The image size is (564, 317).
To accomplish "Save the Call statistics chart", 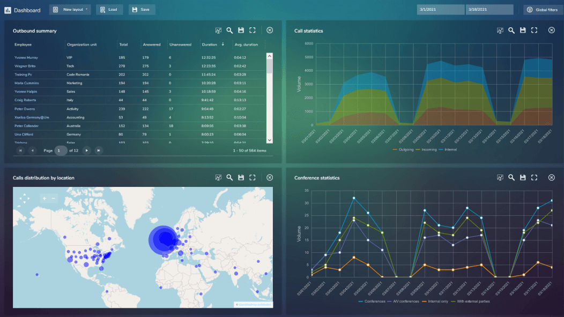I will (523, 31).
